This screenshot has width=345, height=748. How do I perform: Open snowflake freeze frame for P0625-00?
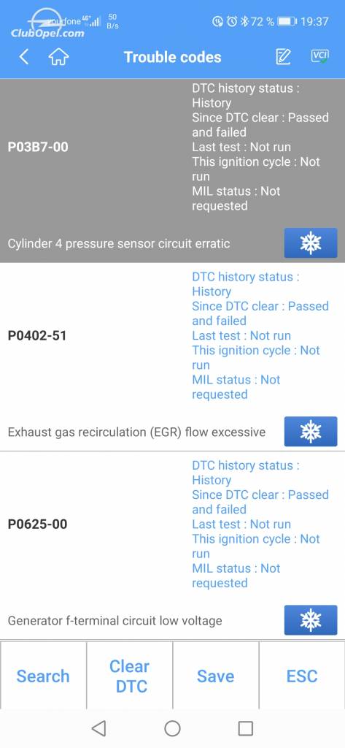coord(311,620)
